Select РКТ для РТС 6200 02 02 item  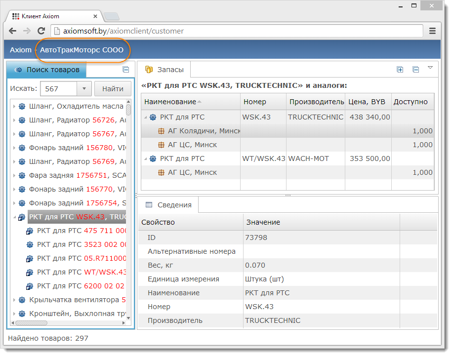point(81,286)
